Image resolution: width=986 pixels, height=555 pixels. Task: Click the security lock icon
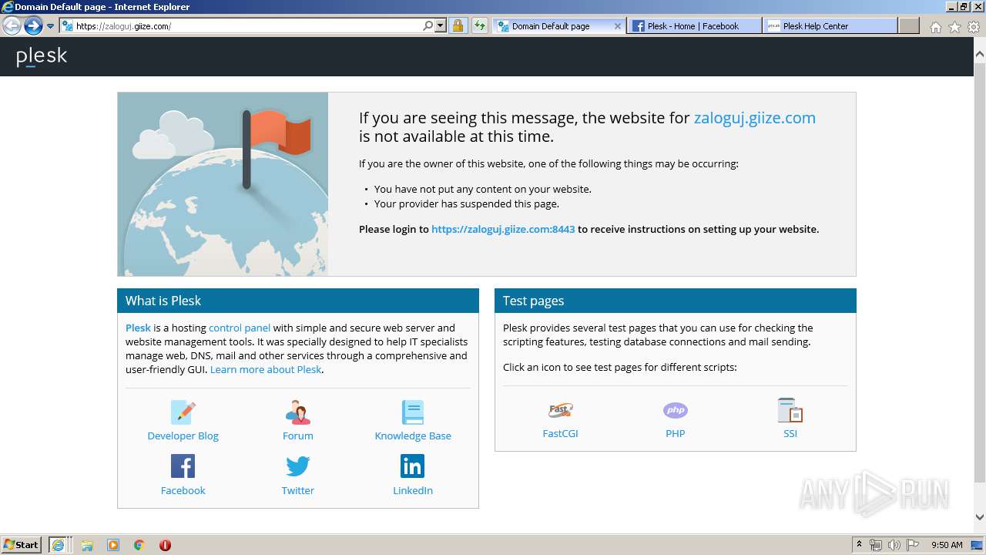tap(458, 25)
